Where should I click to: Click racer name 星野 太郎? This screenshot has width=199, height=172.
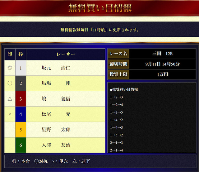(x=56, y=130)
